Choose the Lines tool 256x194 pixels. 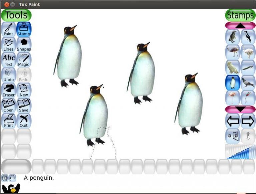[8, 45]
